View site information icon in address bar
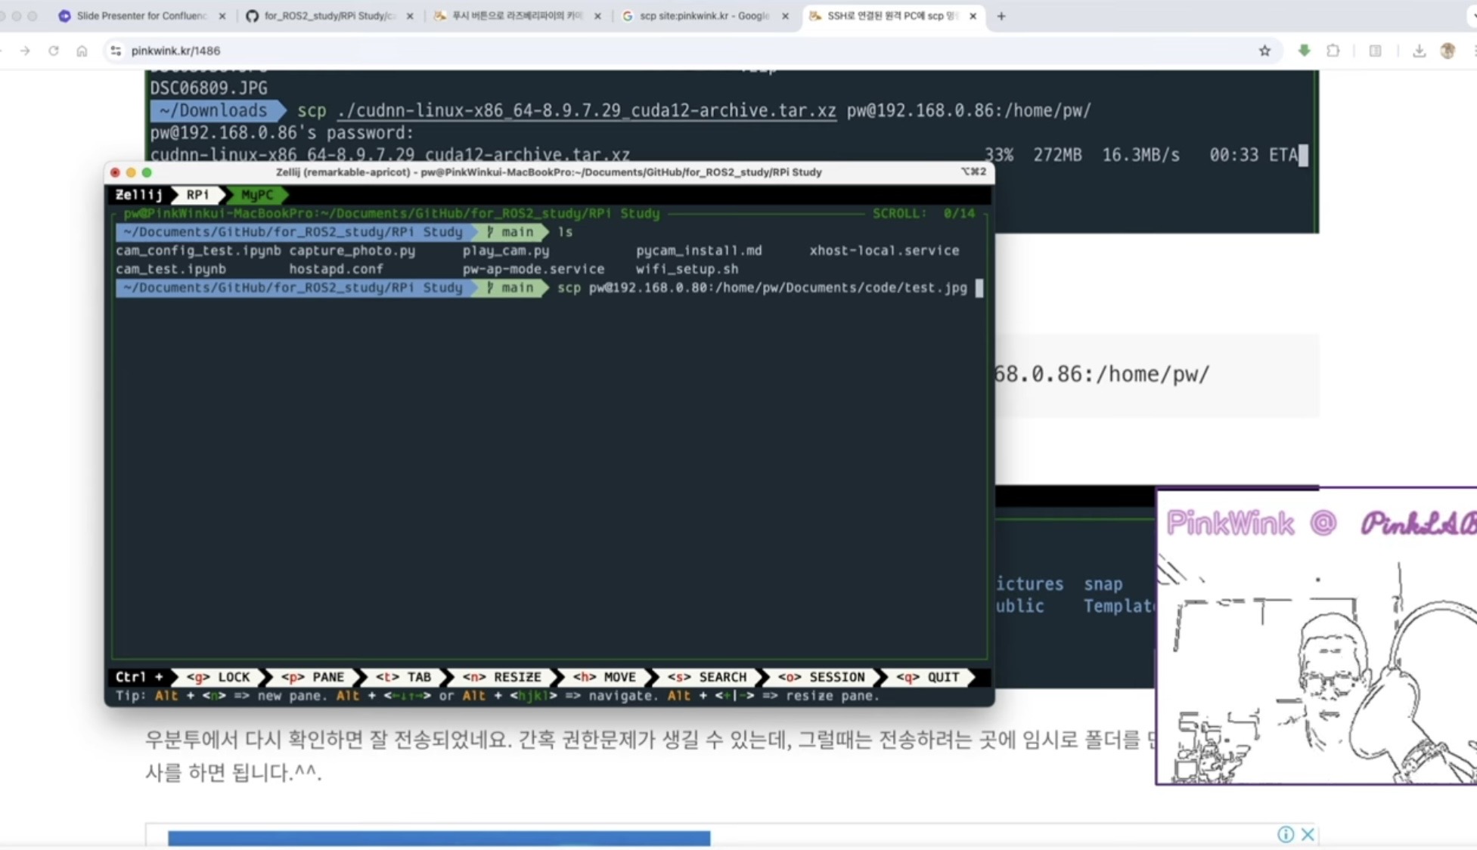Viewport: 1477px width, 850px height. click(116, 51)
